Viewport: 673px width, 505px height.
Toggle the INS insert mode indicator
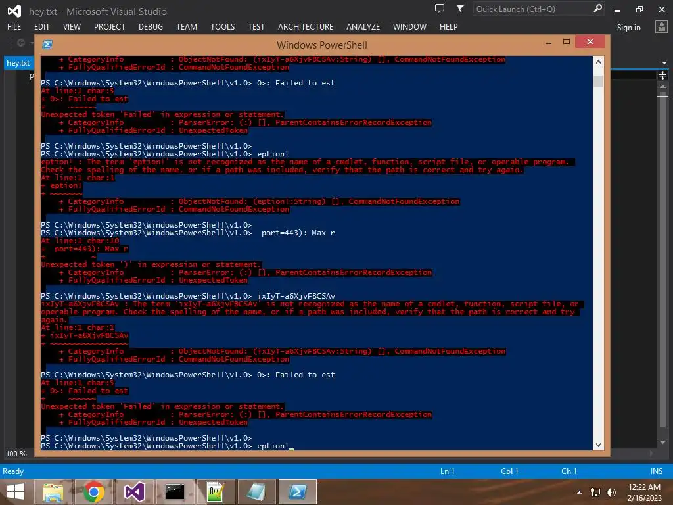(x=657, y=471)
